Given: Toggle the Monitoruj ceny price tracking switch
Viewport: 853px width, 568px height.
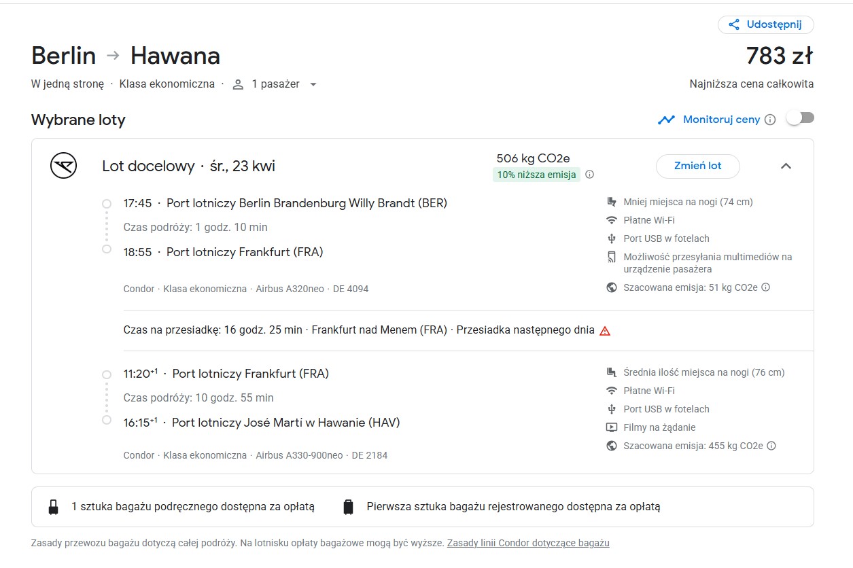Looking at the screenshot, I should (x=800, y=118).
